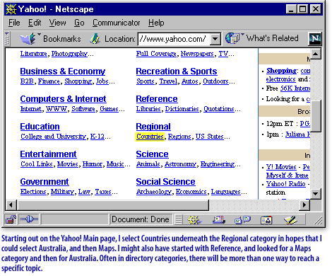Click the Bookmarks icon in the toolbar

point(28,39)
